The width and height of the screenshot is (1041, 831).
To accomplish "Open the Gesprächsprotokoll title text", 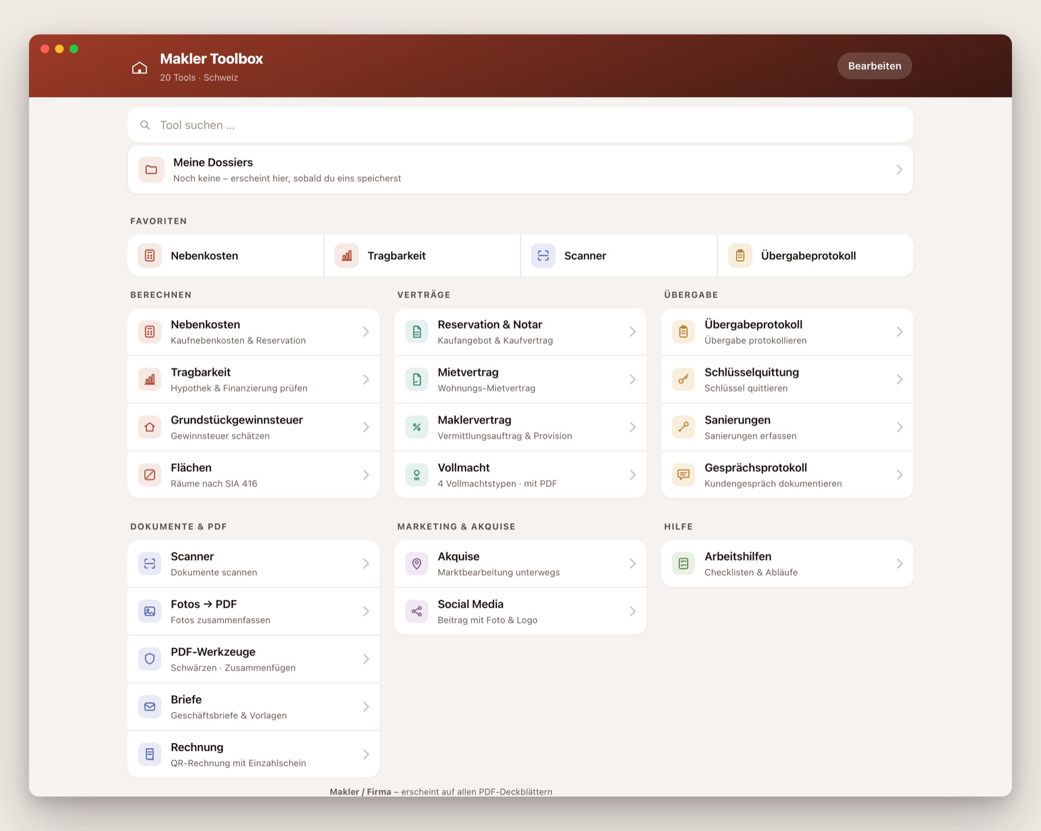I will pyautogui.click(x=756, y=467).
